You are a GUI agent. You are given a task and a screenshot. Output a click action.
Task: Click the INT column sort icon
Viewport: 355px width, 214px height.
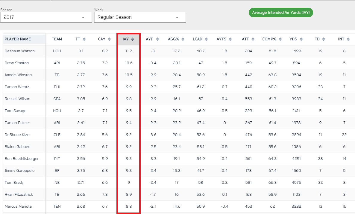coord(348,39)
